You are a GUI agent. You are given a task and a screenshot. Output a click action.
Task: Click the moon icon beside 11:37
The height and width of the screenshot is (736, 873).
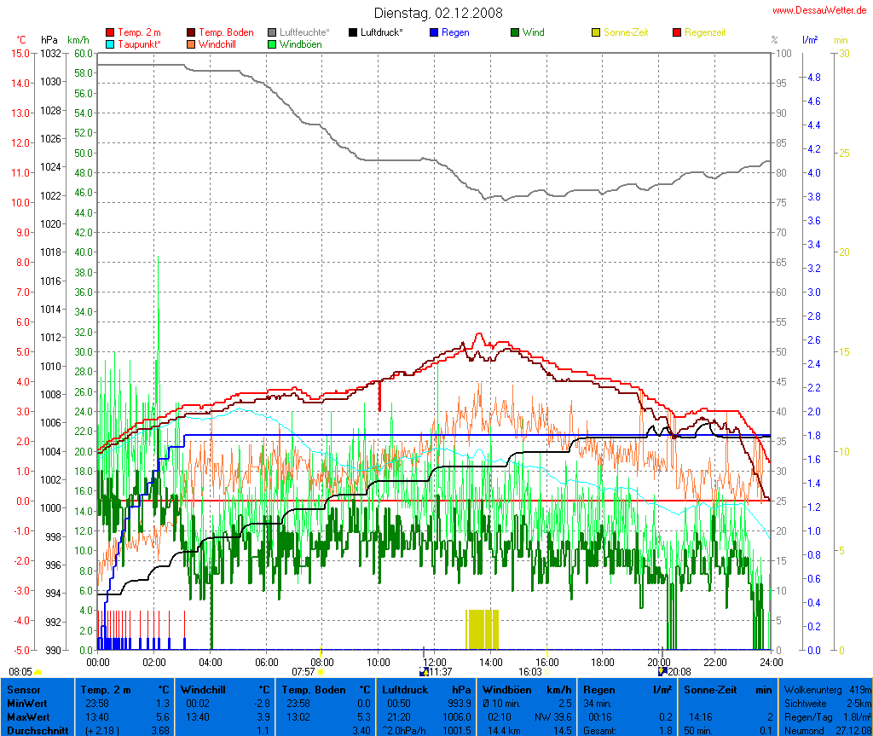(x=424, y=672)
